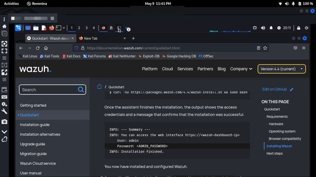Open the Kali notifications bell

click(x=271, y=28)
